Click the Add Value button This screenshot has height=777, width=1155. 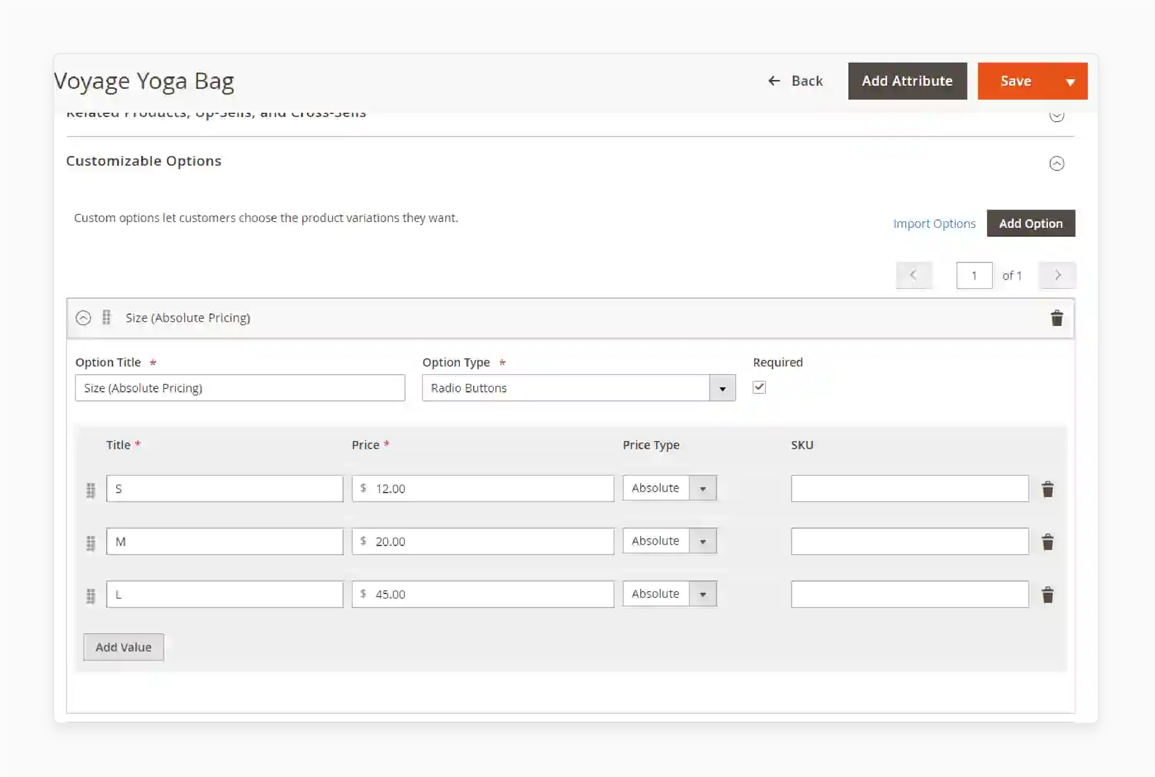[x=124, y=647]
